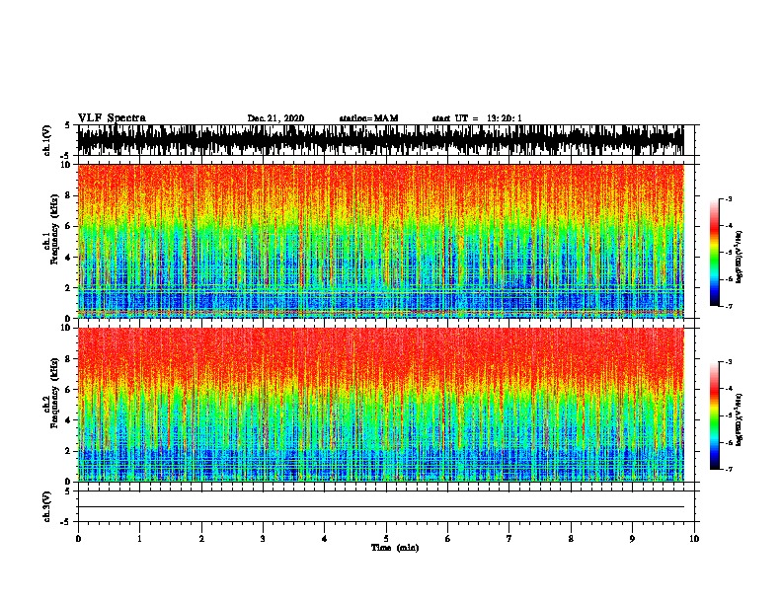Image resolution: width=782 pixels, height=604 pixels.
Task: Click the flat ch.3 voltage trace line
Action: (380, 507)
